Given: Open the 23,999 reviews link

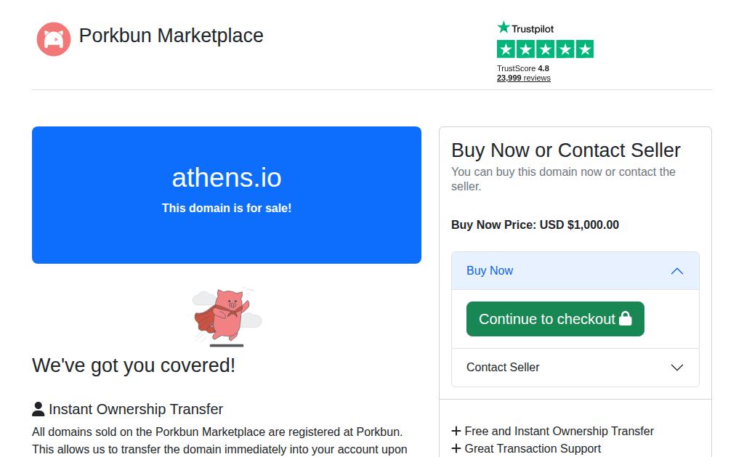Looking at the screenshot, I should coord(523,78).
